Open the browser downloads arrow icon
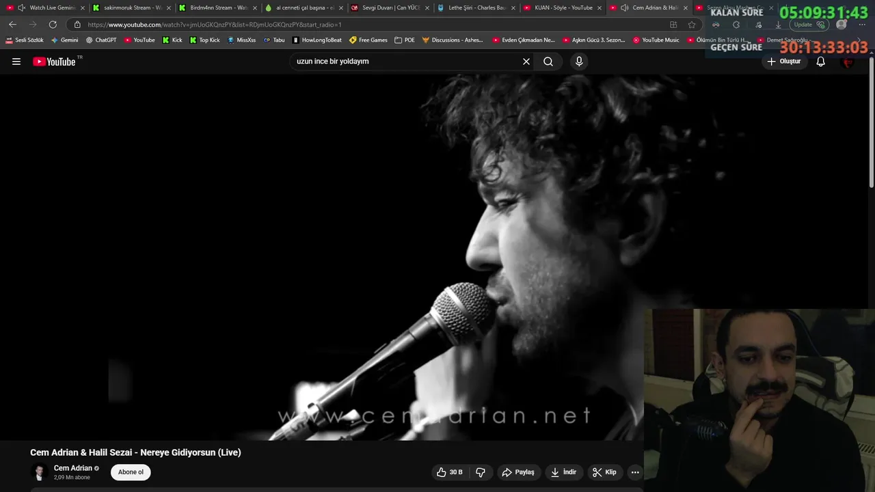The image size is (875, 492). pos(778,25)
